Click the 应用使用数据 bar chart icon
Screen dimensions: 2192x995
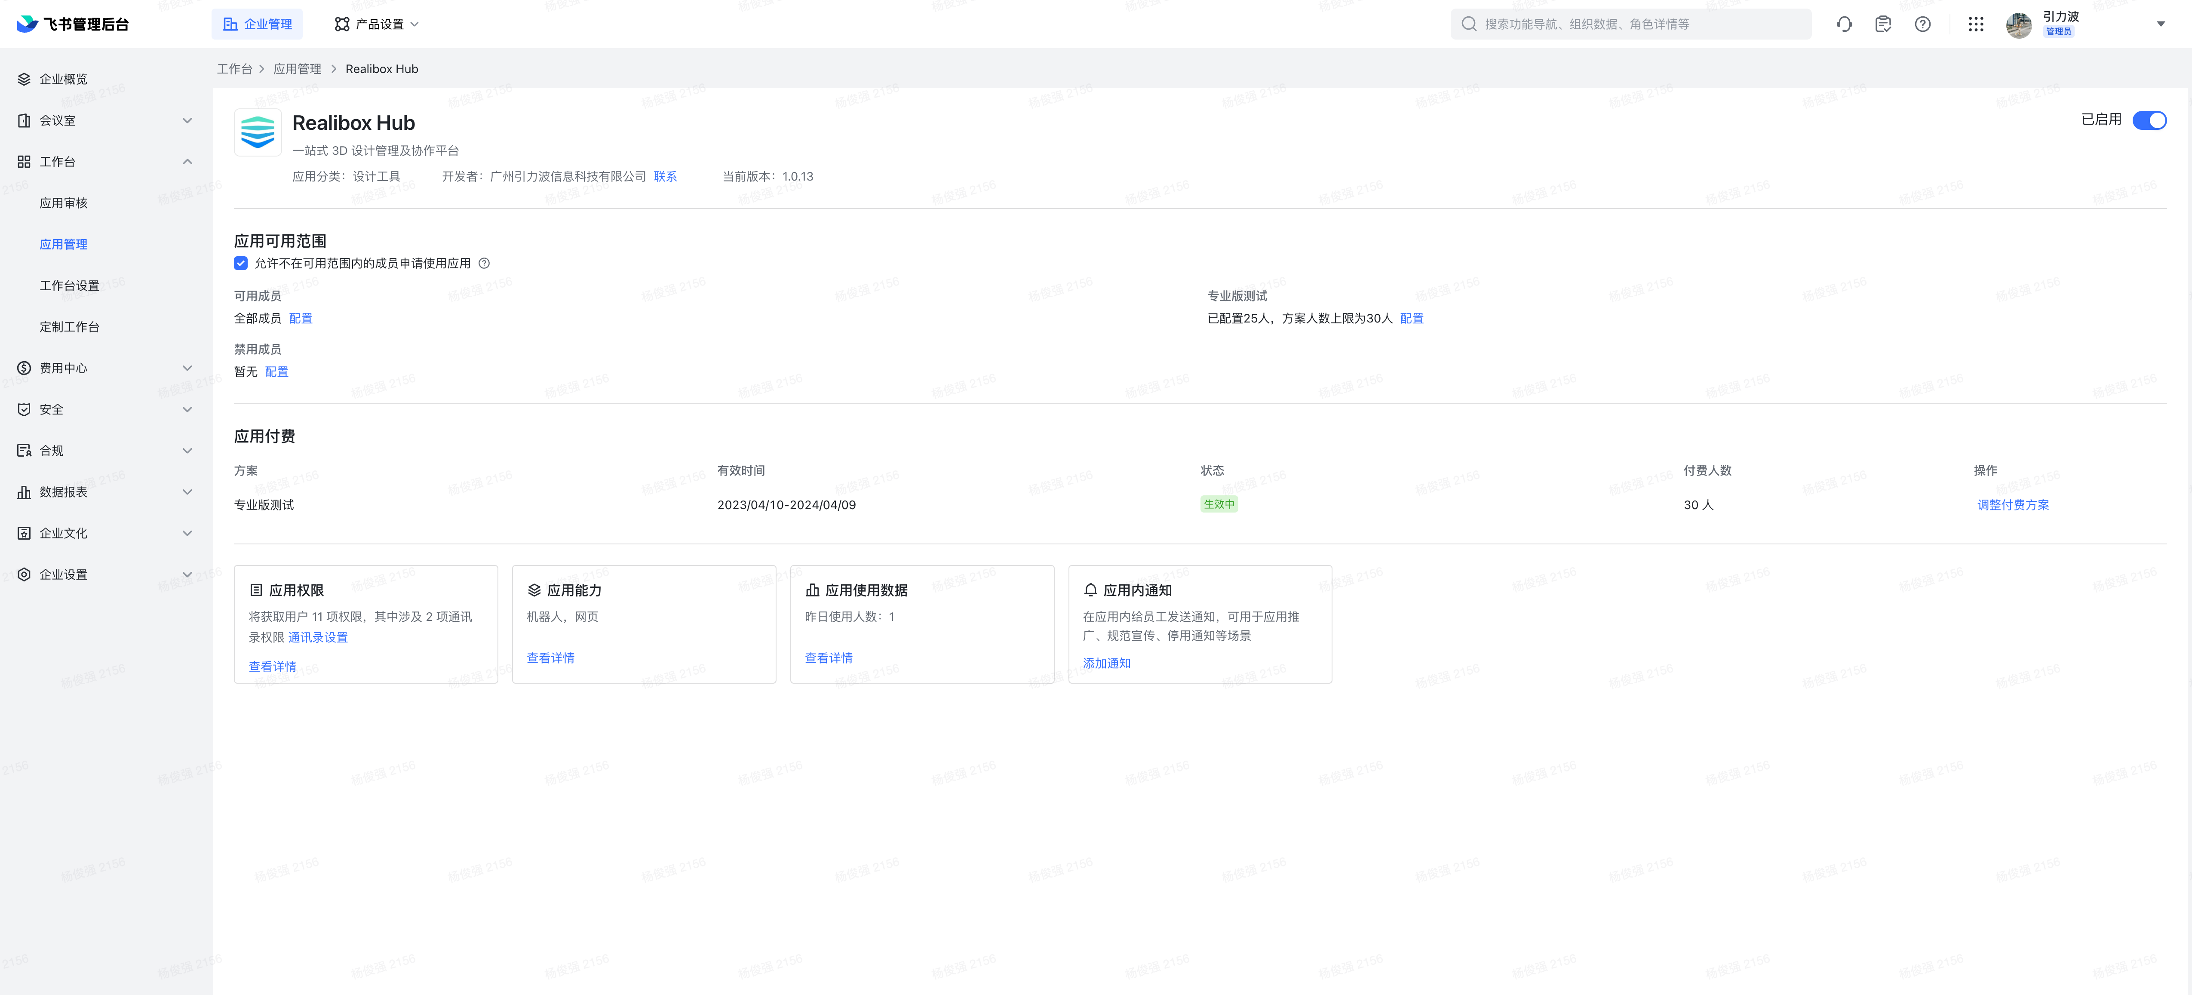pos(813,590)
